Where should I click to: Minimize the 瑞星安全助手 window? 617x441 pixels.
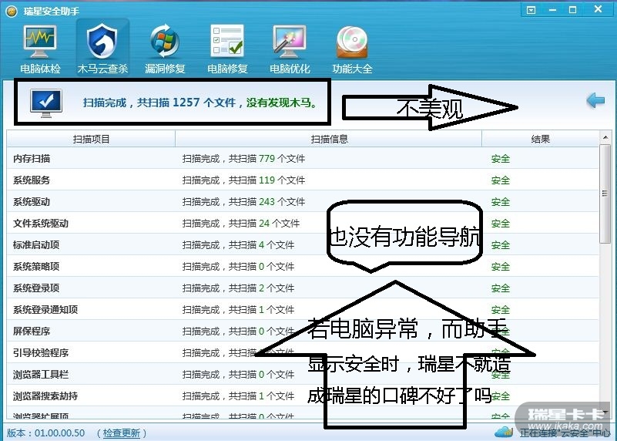pyautogui.click(x=552, y=10)
